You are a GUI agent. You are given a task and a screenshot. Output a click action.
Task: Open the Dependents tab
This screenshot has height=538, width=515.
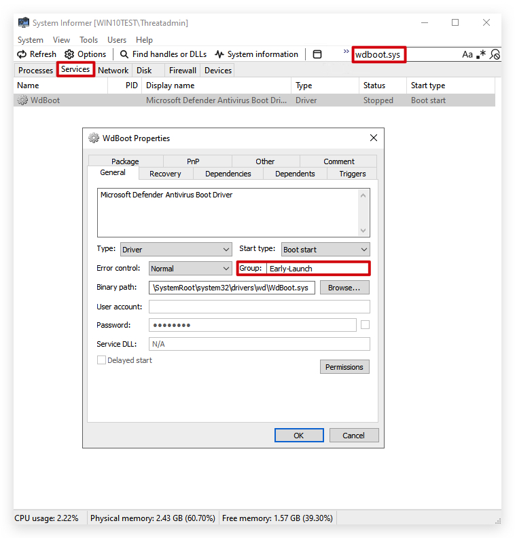295,174
